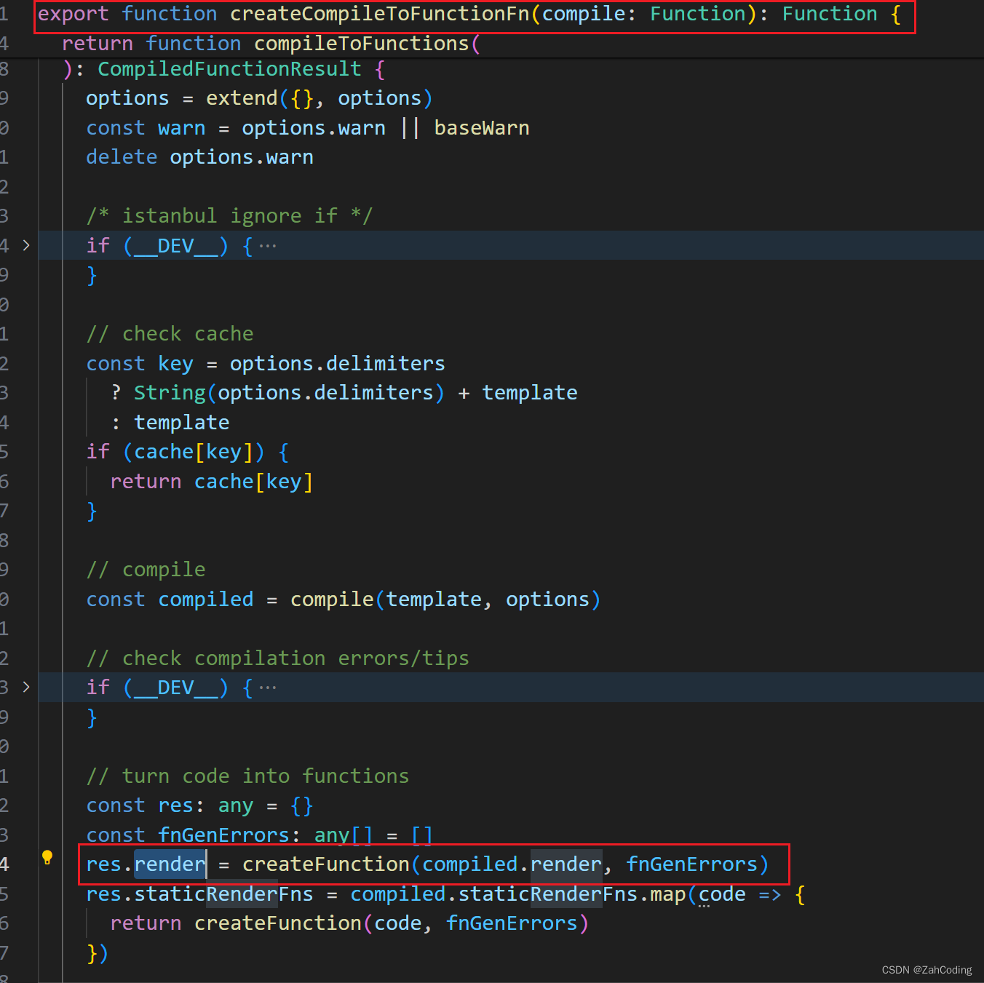Click 'return createFunction(code, fnGenErrors)' line
Screen dimensions: 984x983
(349, 923)
